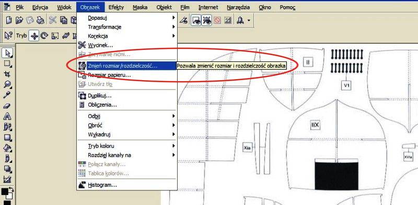418x205 pixels.
Task: Select the Fill bucket tool
Action: (7, 148)
